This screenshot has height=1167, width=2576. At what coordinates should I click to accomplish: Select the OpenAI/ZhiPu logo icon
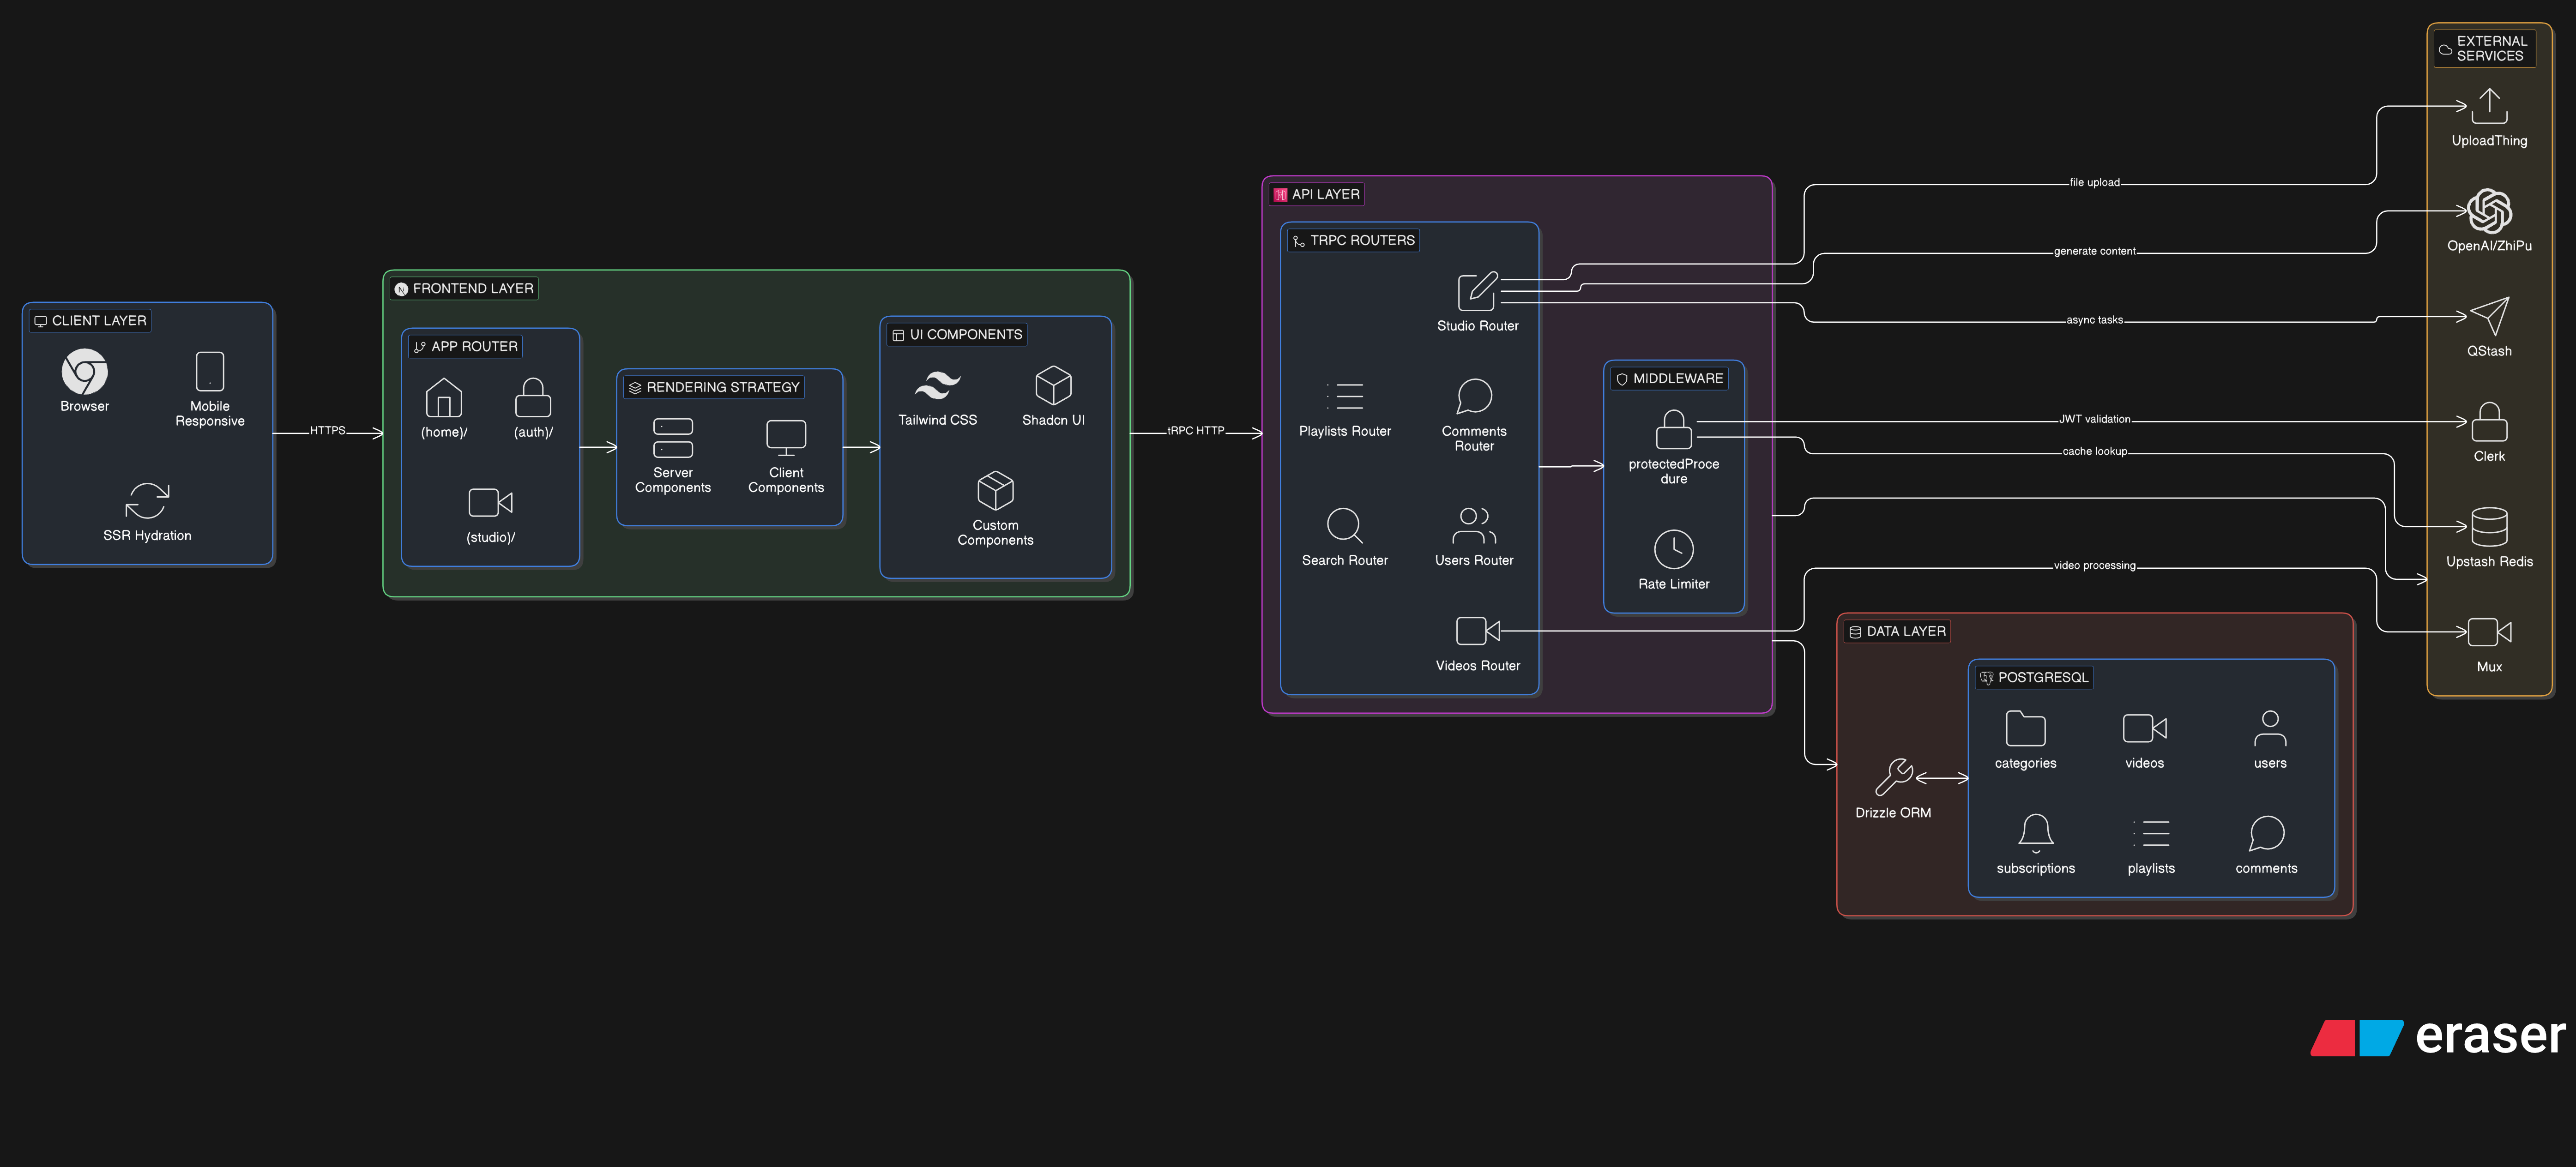tap(2490, 211)
